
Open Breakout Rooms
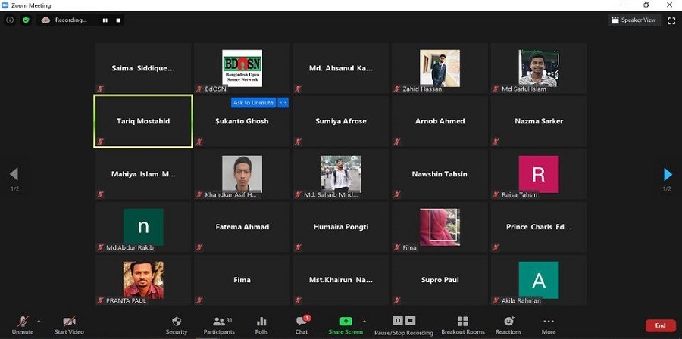463,325
